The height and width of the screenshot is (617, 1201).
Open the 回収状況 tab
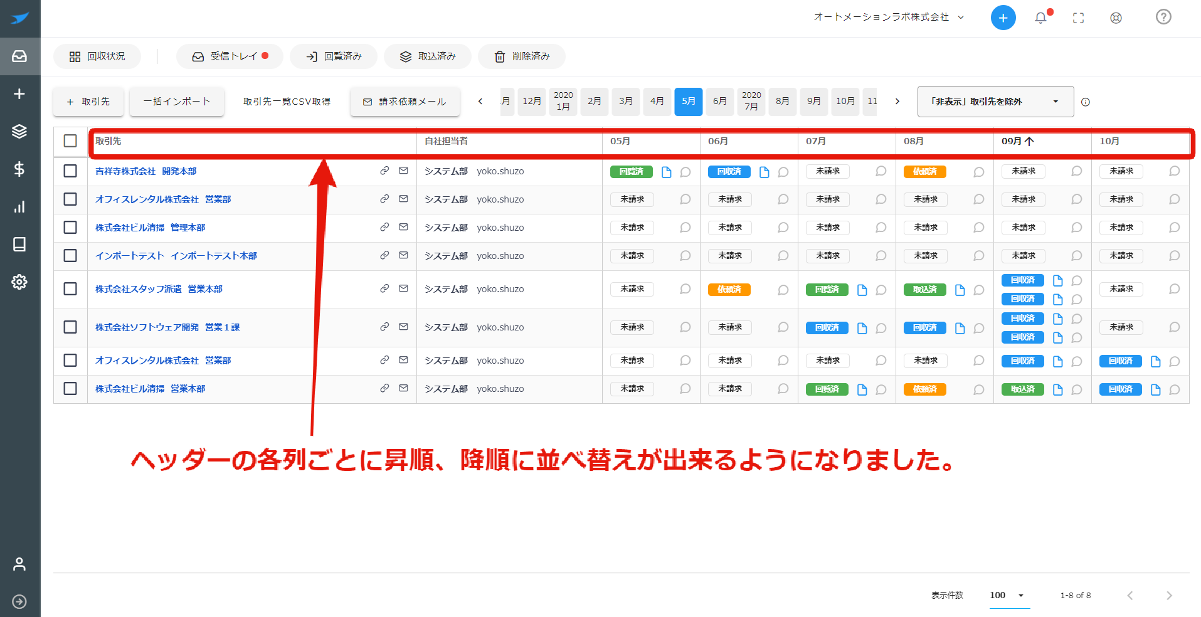tap(97, 56)
